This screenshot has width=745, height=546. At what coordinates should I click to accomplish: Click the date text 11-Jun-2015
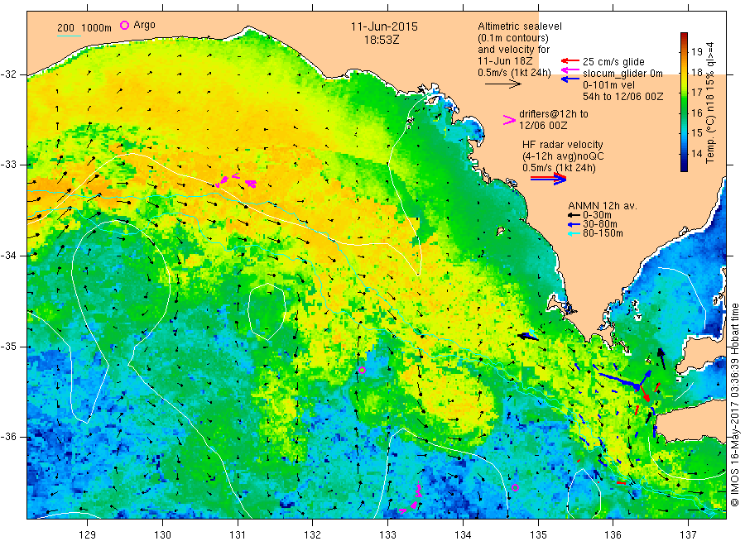pos(384,26)
